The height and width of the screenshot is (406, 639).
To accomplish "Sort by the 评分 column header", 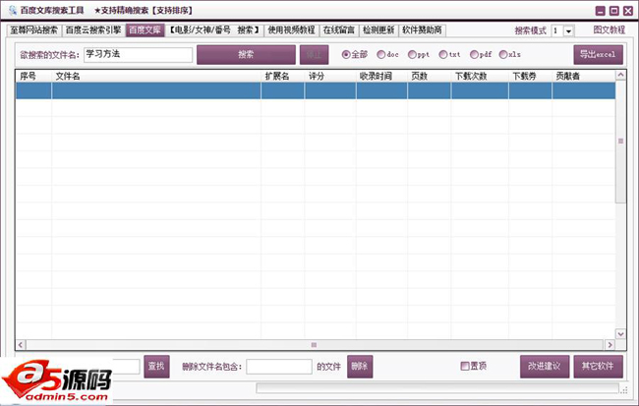I will tap(330, 77).
